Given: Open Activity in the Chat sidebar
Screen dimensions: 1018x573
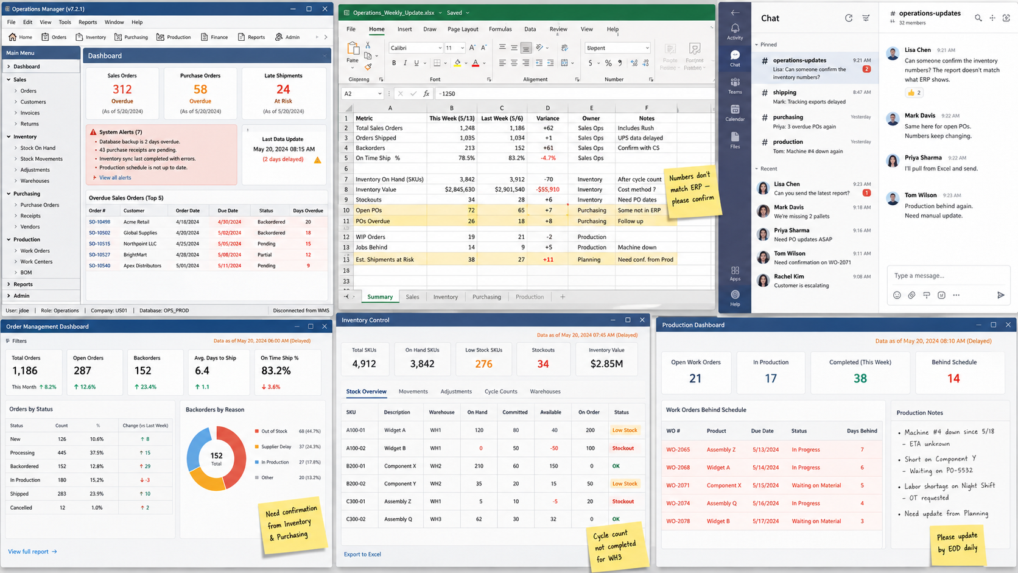Looking at the screenshot, I should click(x=735, y=32).
